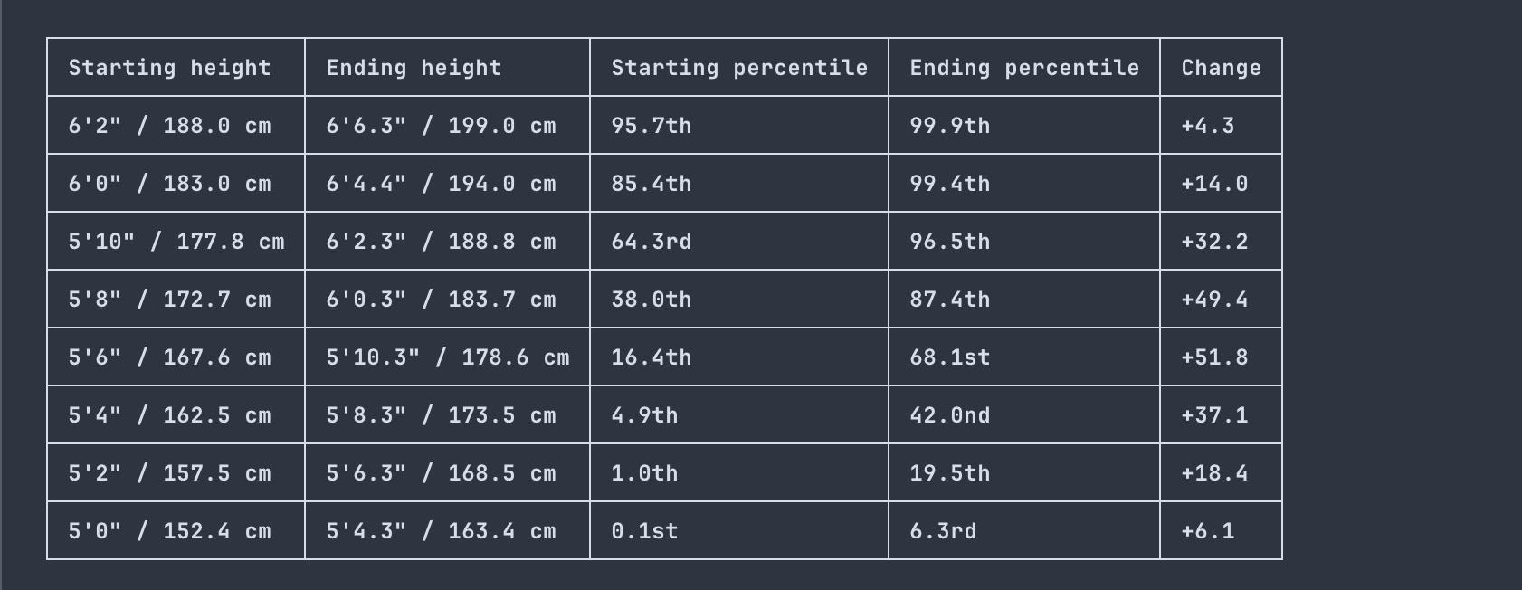Viewport: 1522px width, 590px height.
Task: Select the 6'2" / 188.0 cm cell
Action: (170, 126)
